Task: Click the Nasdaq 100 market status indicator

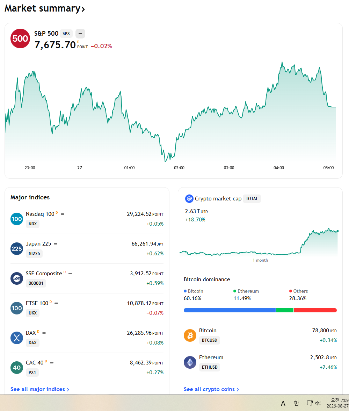Action: point(63,214)
